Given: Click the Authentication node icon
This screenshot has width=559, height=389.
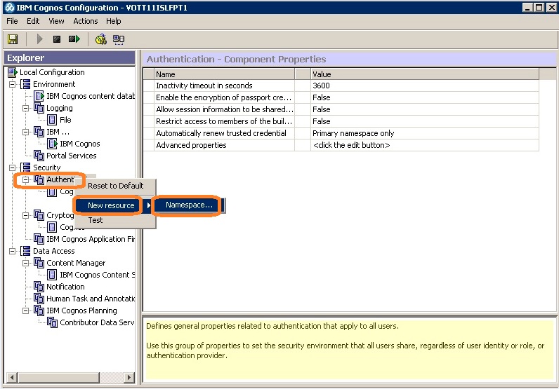Looking at the screenshot, I should [39, 179].
